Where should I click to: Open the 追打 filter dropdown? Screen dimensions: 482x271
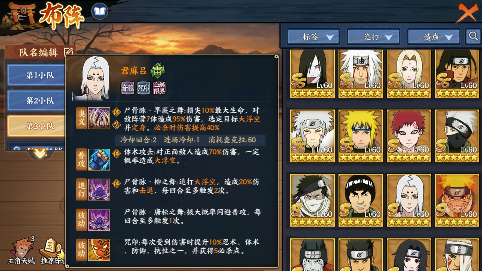tap(374, 37)
